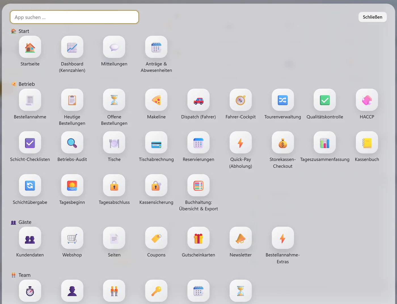Launch the Webshop cart app
Image resolution: width=397 pixels, height=304 pixels.
pos(72,238)
